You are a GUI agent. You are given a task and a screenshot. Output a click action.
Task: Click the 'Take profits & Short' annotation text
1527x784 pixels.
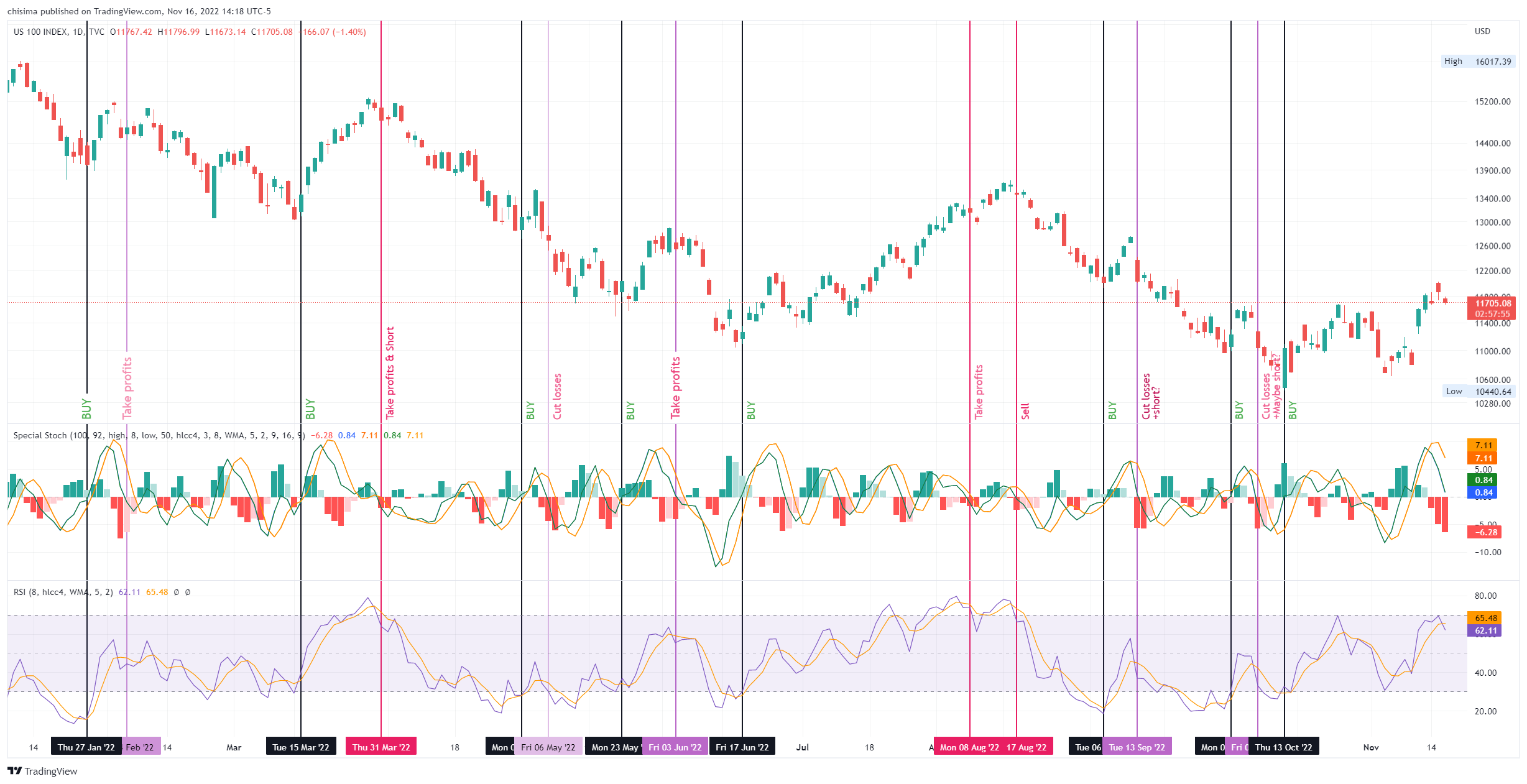(390, 373)
